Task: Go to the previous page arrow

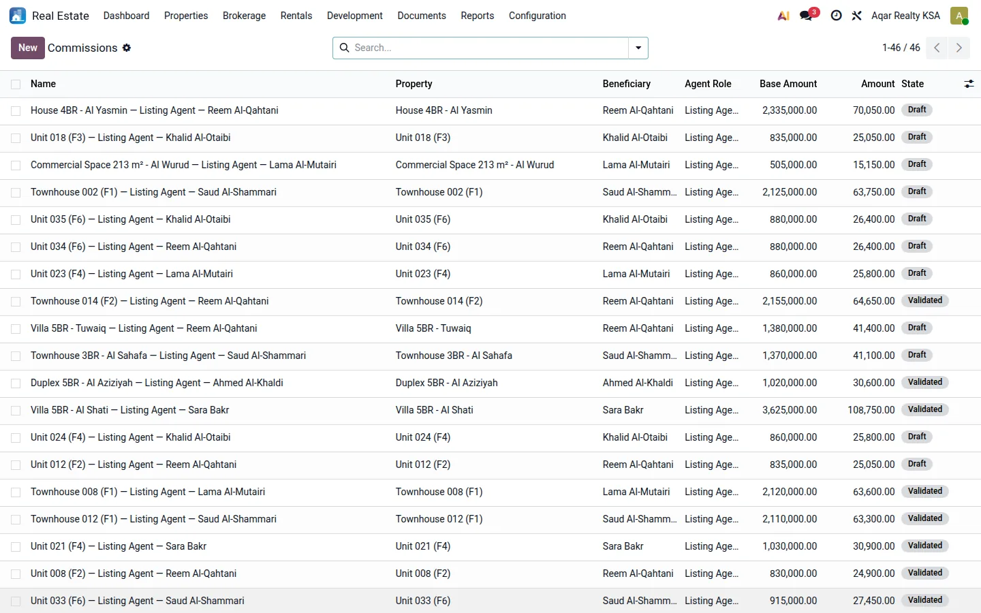Action: [x=937, y=48]
